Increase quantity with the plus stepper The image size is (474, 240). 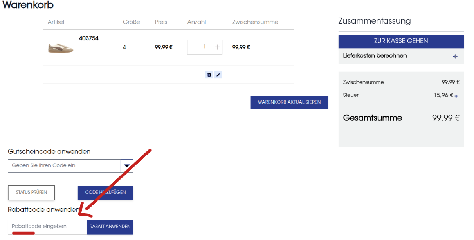tap(217, 47)
